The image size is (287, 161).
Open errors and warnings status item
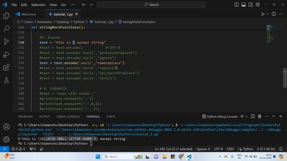click(x=18, y=149)
